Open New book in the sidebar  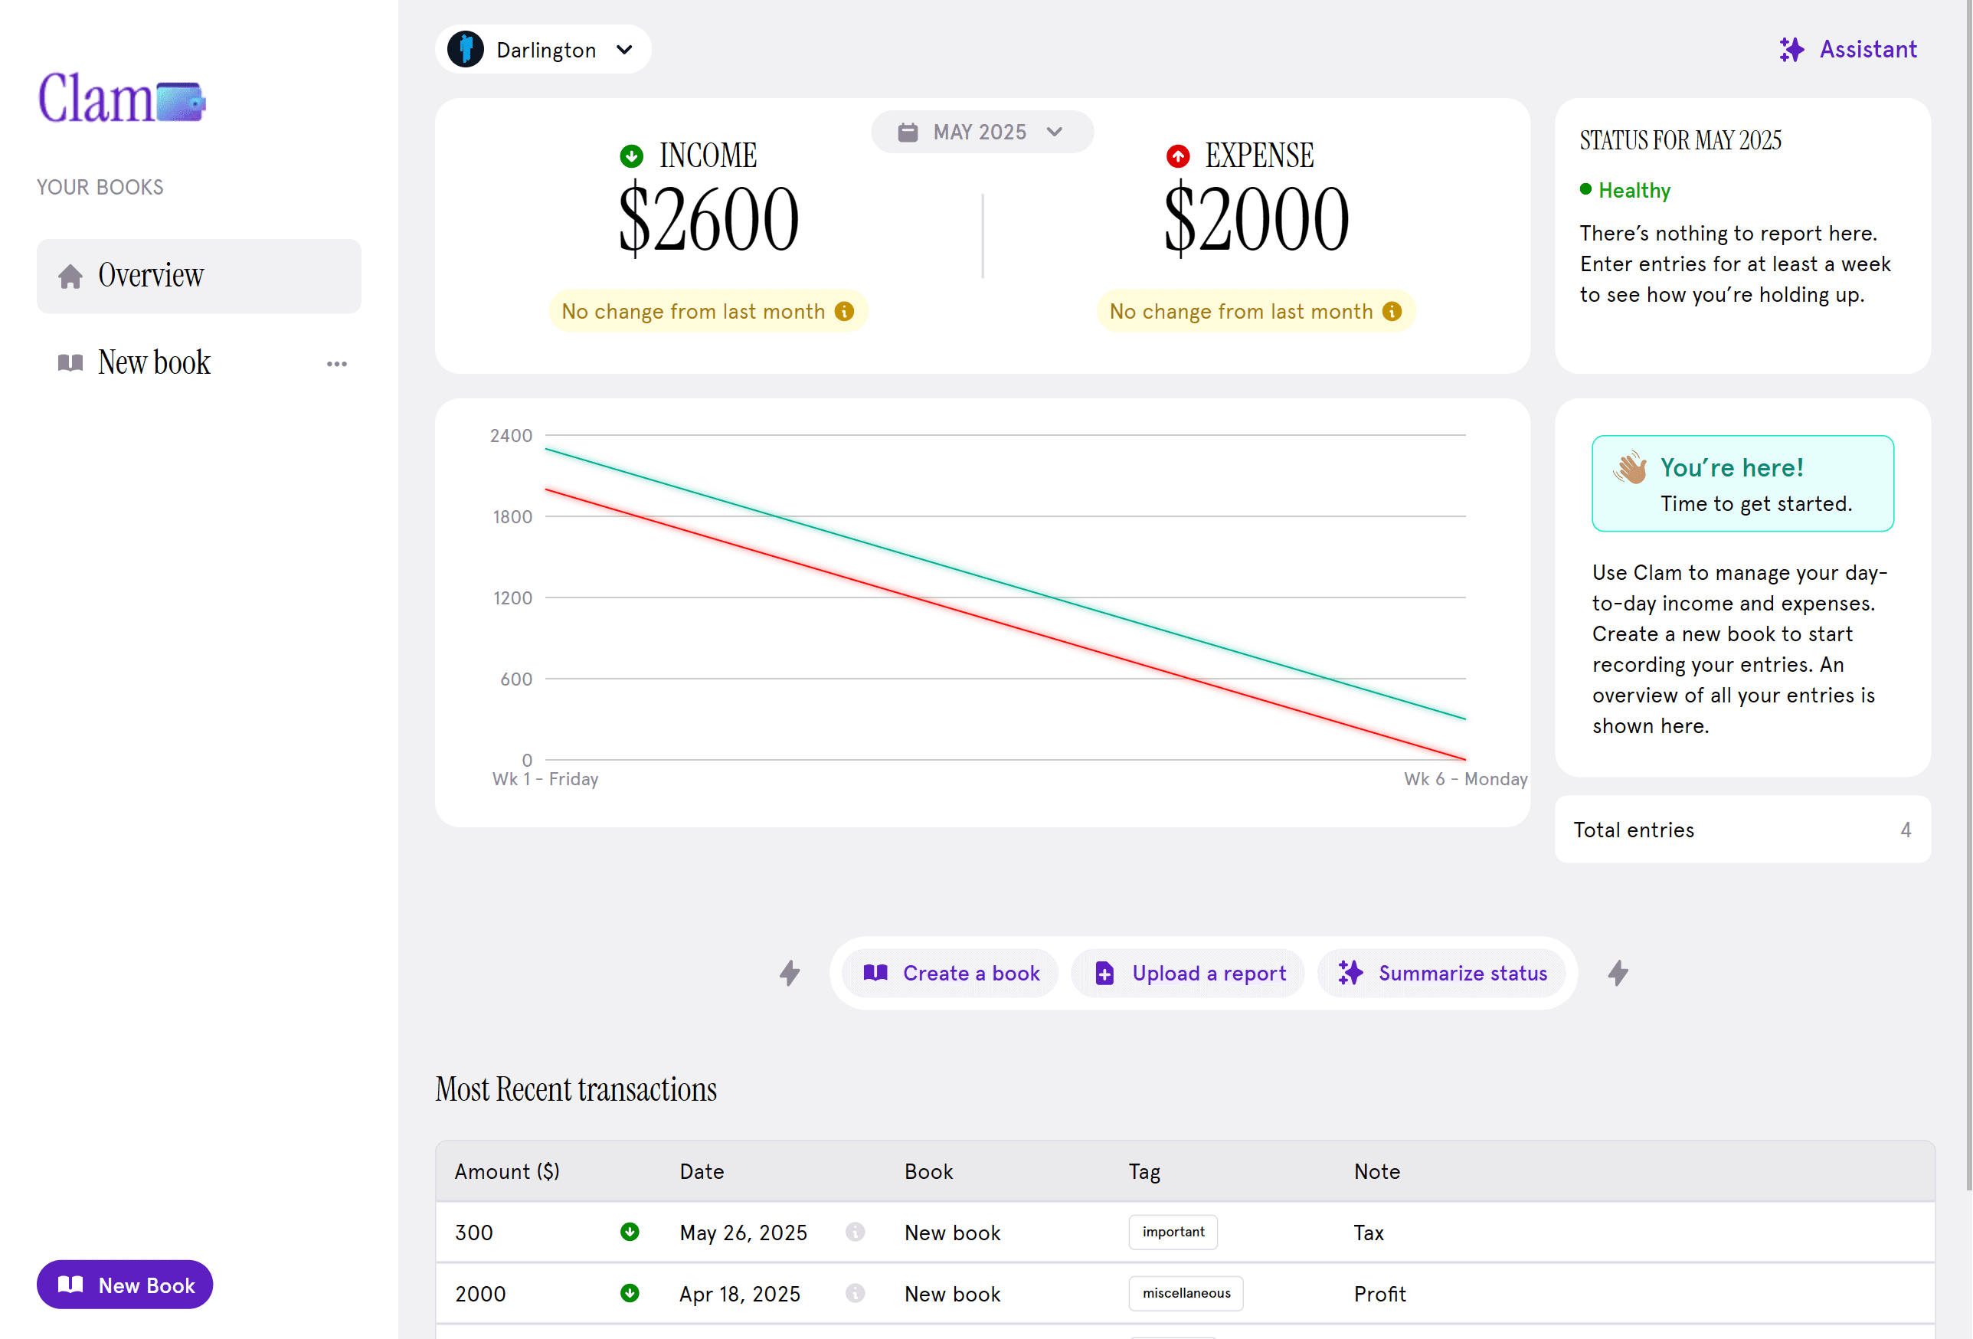[154, 362]
